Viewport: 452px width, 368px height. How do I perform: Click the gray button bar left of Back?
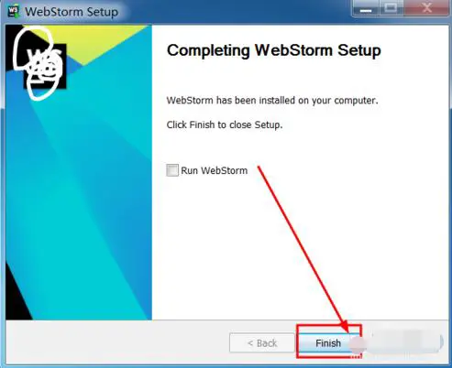click(x=116, y=342)
